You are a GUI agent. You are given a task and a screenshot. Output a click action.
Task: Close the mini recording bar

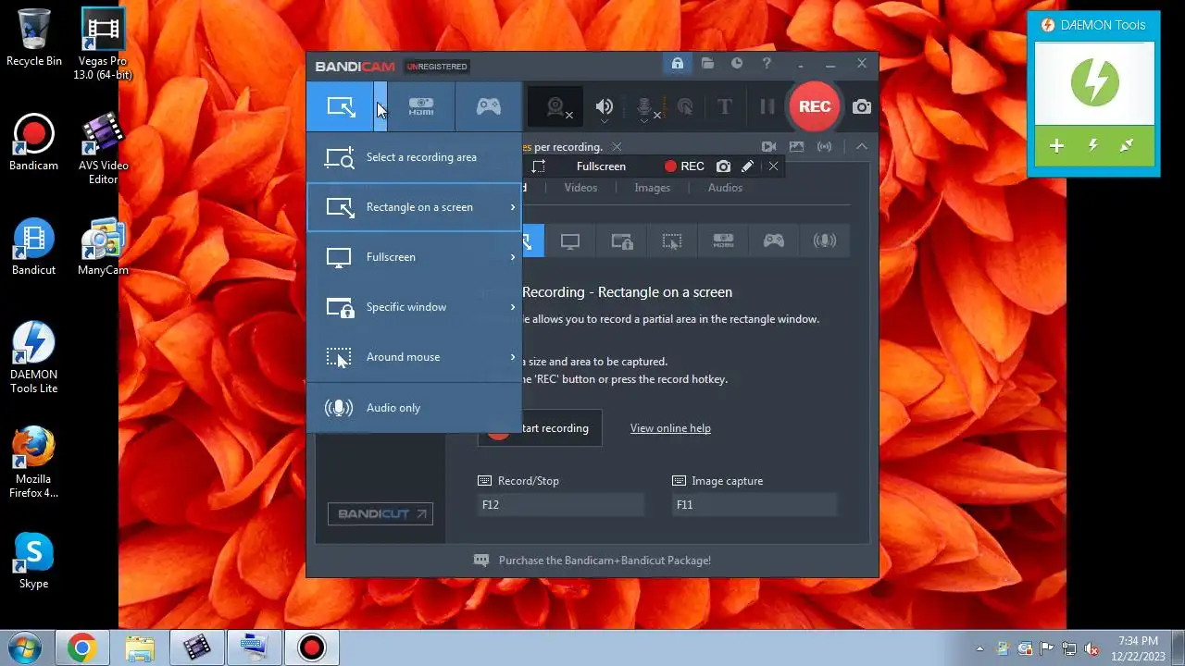(773, 166)
